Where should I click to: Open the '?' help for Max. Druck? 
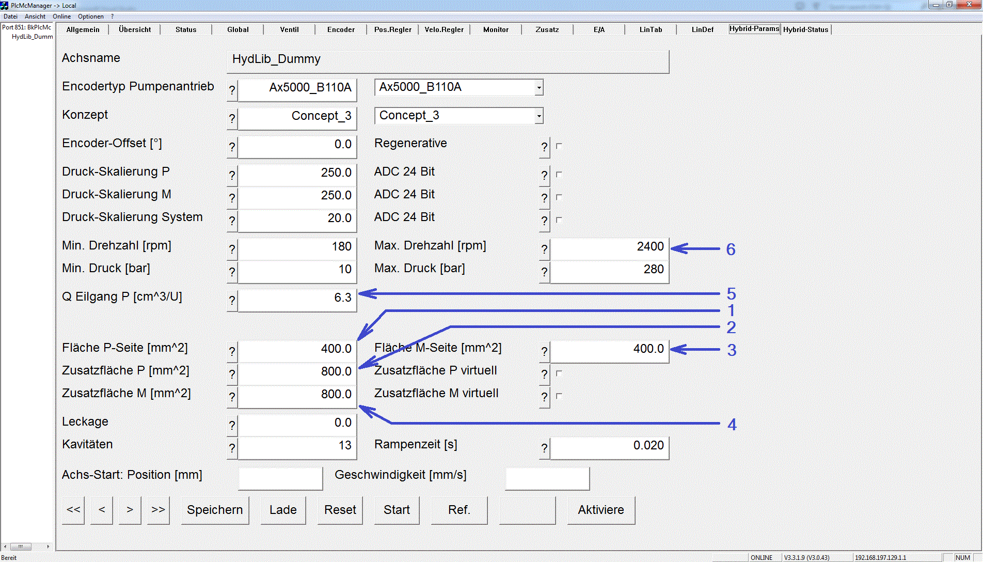coord(545,272)
